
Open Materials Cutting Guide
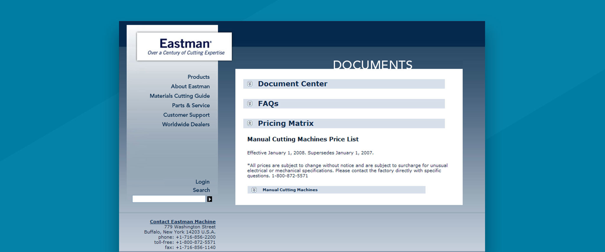pos(180,96)
